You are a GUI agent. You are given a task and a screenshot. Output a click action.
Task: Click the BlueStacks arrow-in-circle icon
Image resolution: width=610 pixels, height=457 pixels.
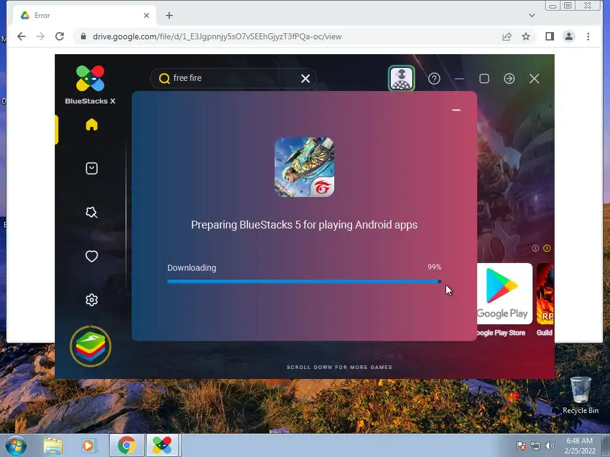point(509,79)
